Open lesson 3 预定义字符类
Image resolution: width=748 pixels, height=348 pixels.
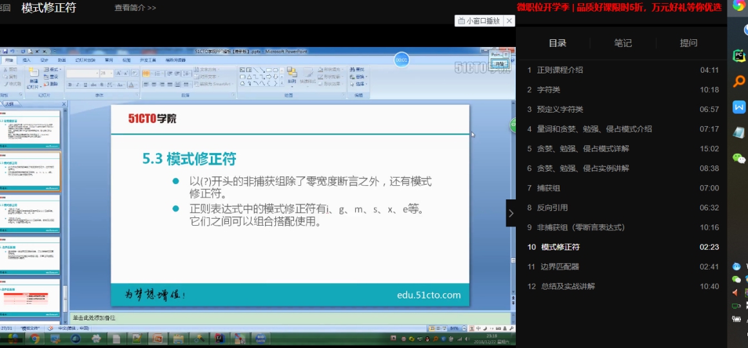tap(622, 109)
